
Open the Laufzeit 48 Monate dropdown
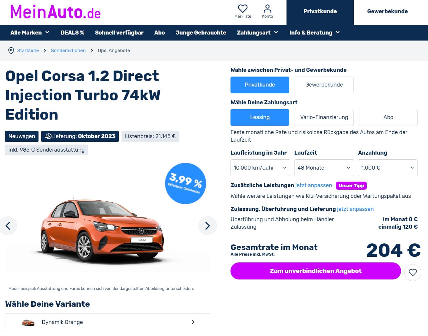tap(324, 168)
